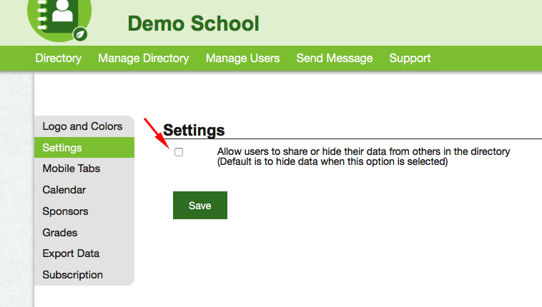Enable the share or hide data checkbox
Screen dimensions: 542x307
[x=179, y=152]
